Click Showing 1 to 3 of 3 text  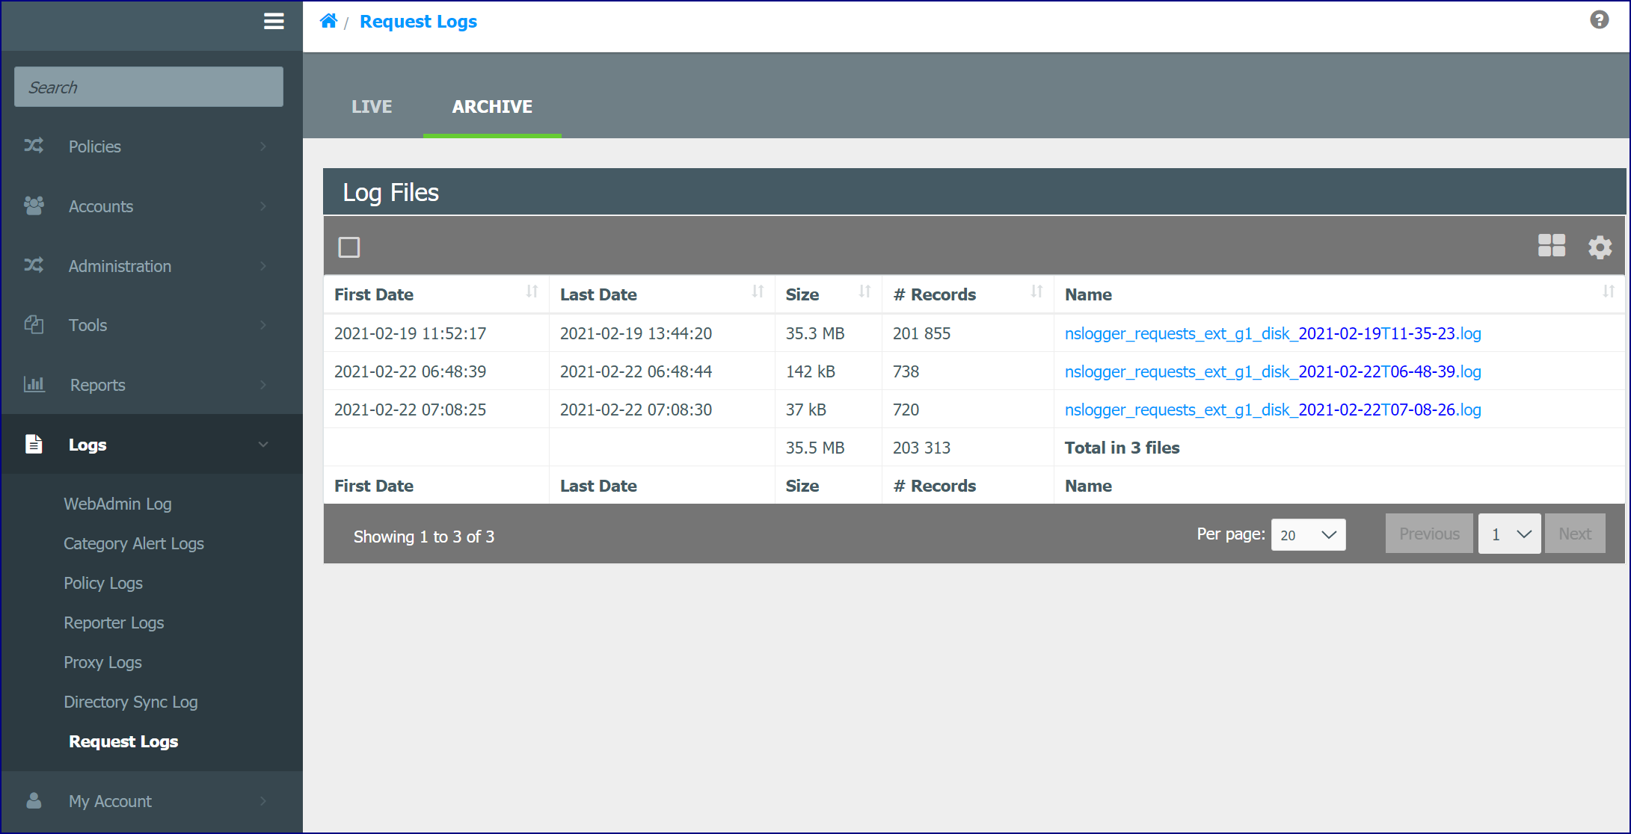click(424, 537)
